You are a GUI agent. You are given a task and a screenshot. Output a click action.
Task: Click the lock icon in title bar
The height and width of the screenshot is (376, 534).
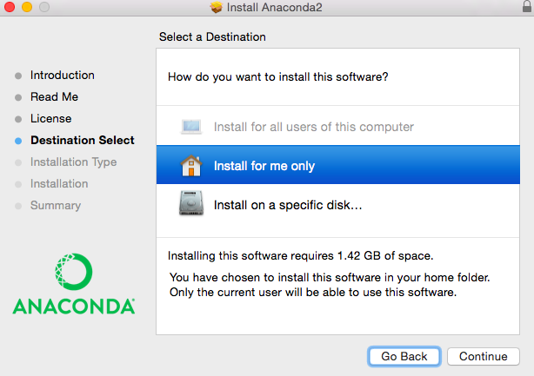click(527, 6)
